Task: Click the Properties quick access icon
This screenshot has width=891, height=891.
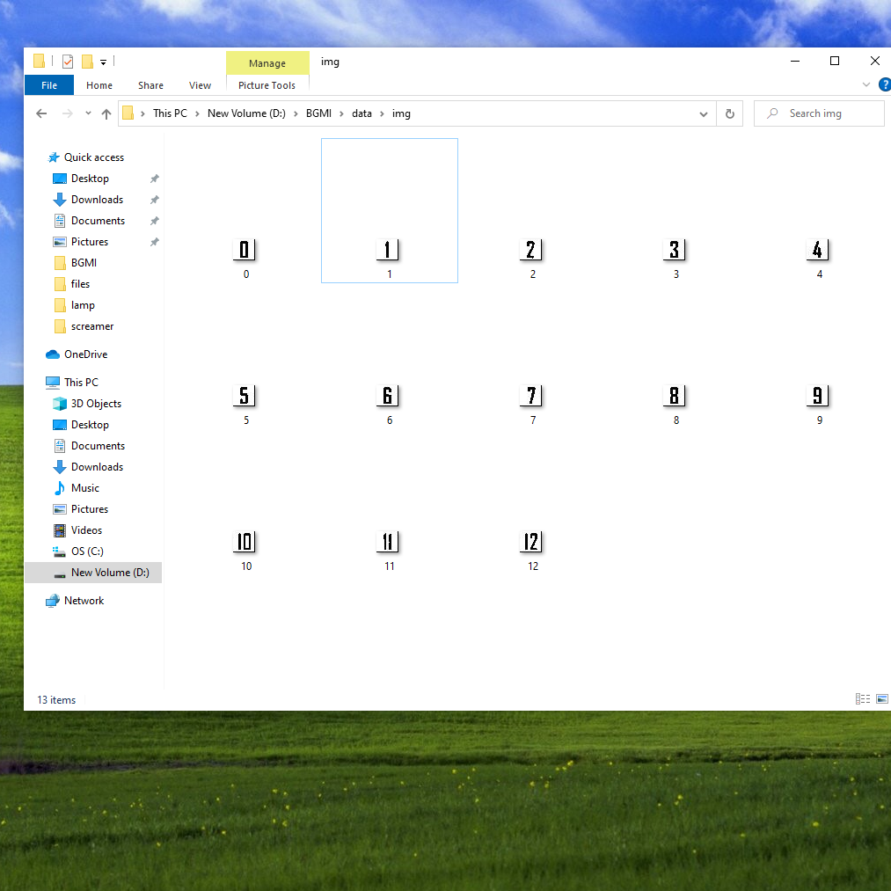Action: pos(68,62)
